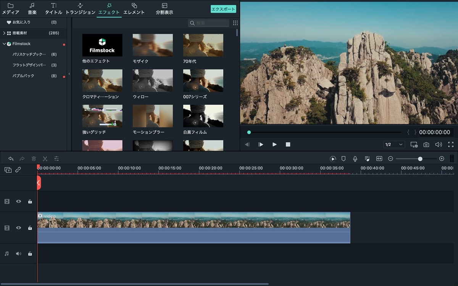Play the preview video
The height and width of the screenshot is (286, 458).
274,145
